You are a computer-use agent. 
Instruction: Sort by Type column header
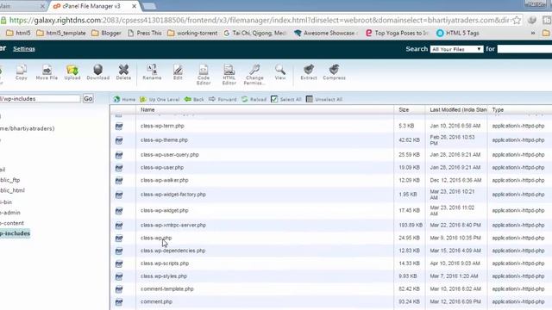coord(498,109)
